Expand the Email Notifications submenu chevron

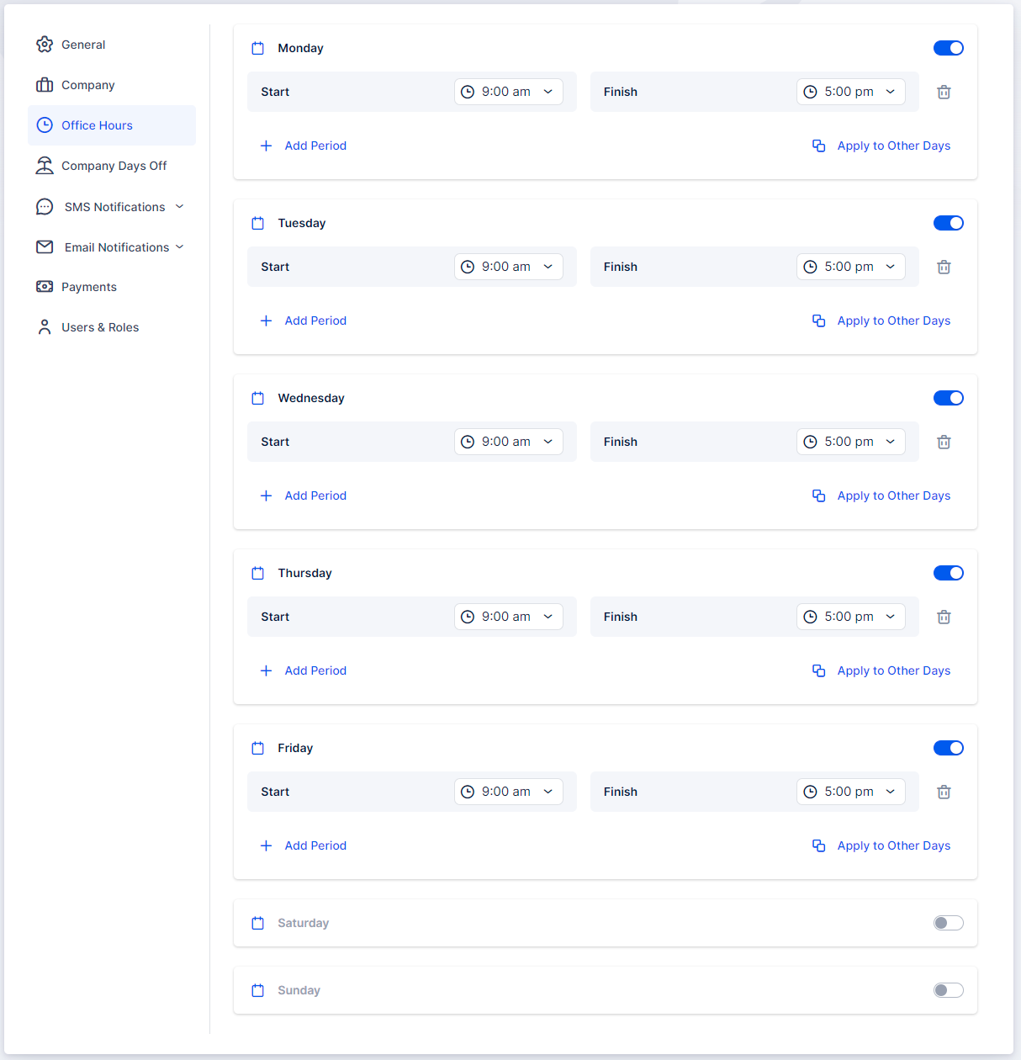(179, 247)
